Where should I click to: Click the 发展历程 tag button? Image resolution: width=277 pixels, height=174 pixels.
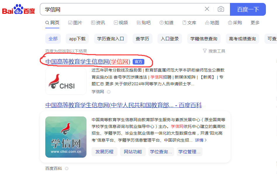[104, 152]
